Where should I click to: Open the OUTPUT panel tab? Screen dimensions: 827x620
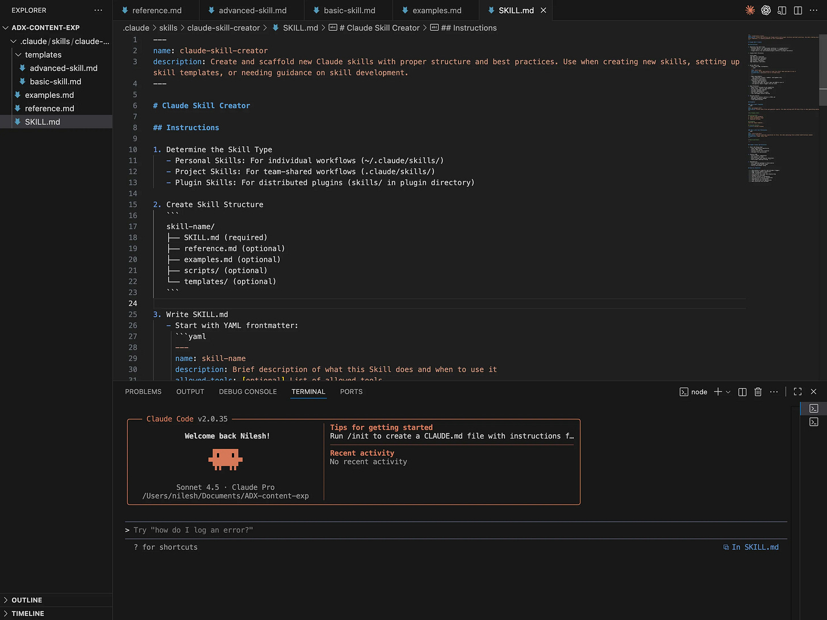point(190,392)
